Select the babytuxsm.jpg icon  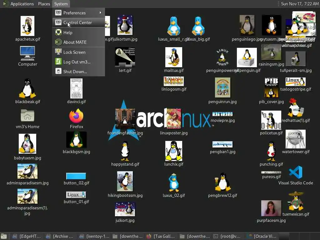coord(27,144)
